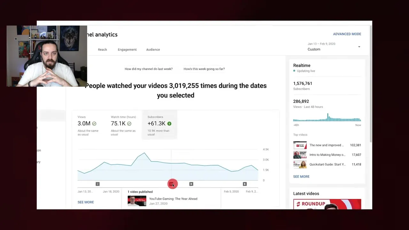Switch to the Reach tab
The width and height of the screenshot is (409, 230).
click(102, 50)
